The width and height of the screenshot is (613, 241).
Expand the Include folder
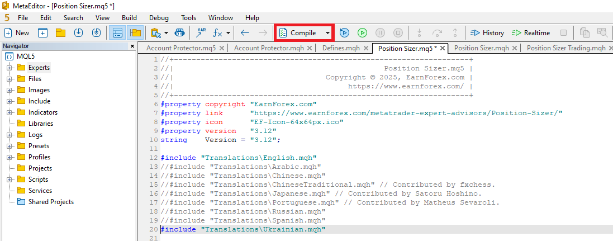[9, 101]
